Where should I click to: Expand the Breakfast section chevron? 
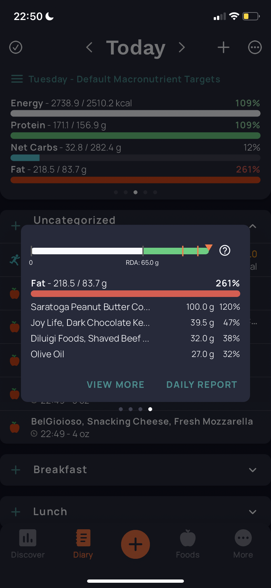point(253,470)
